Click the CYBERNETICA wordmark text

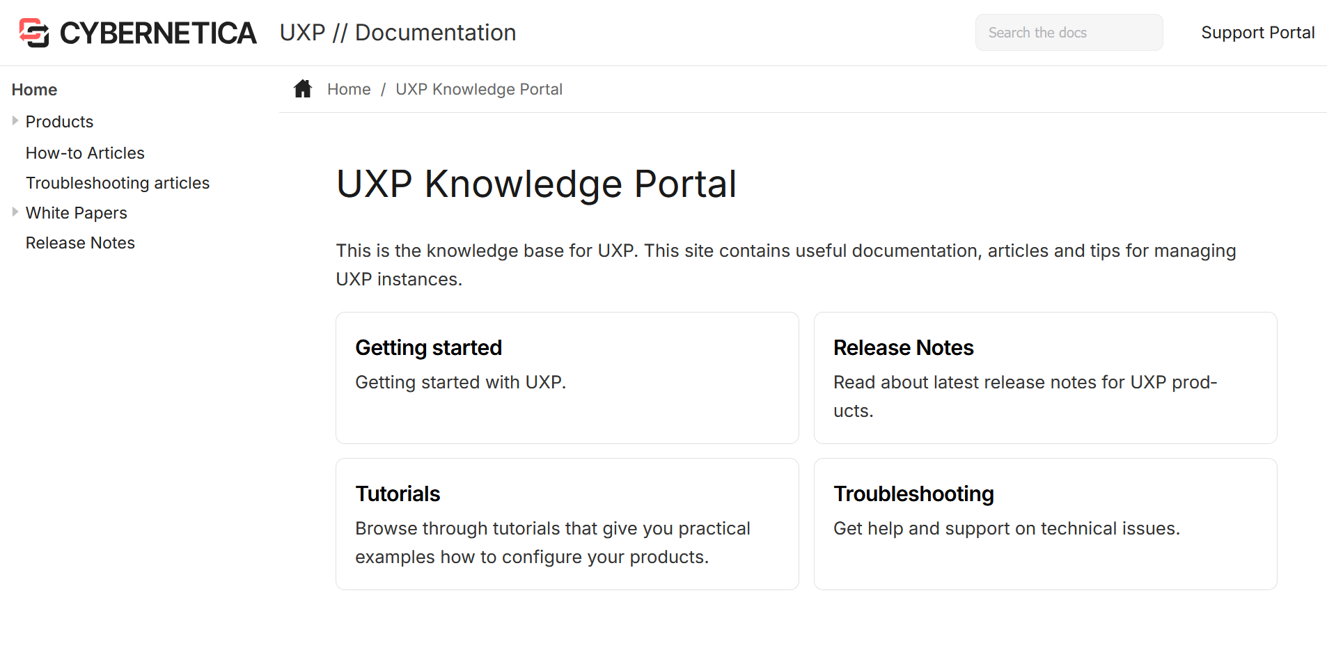pyautogui.click(x=158, y=33)
